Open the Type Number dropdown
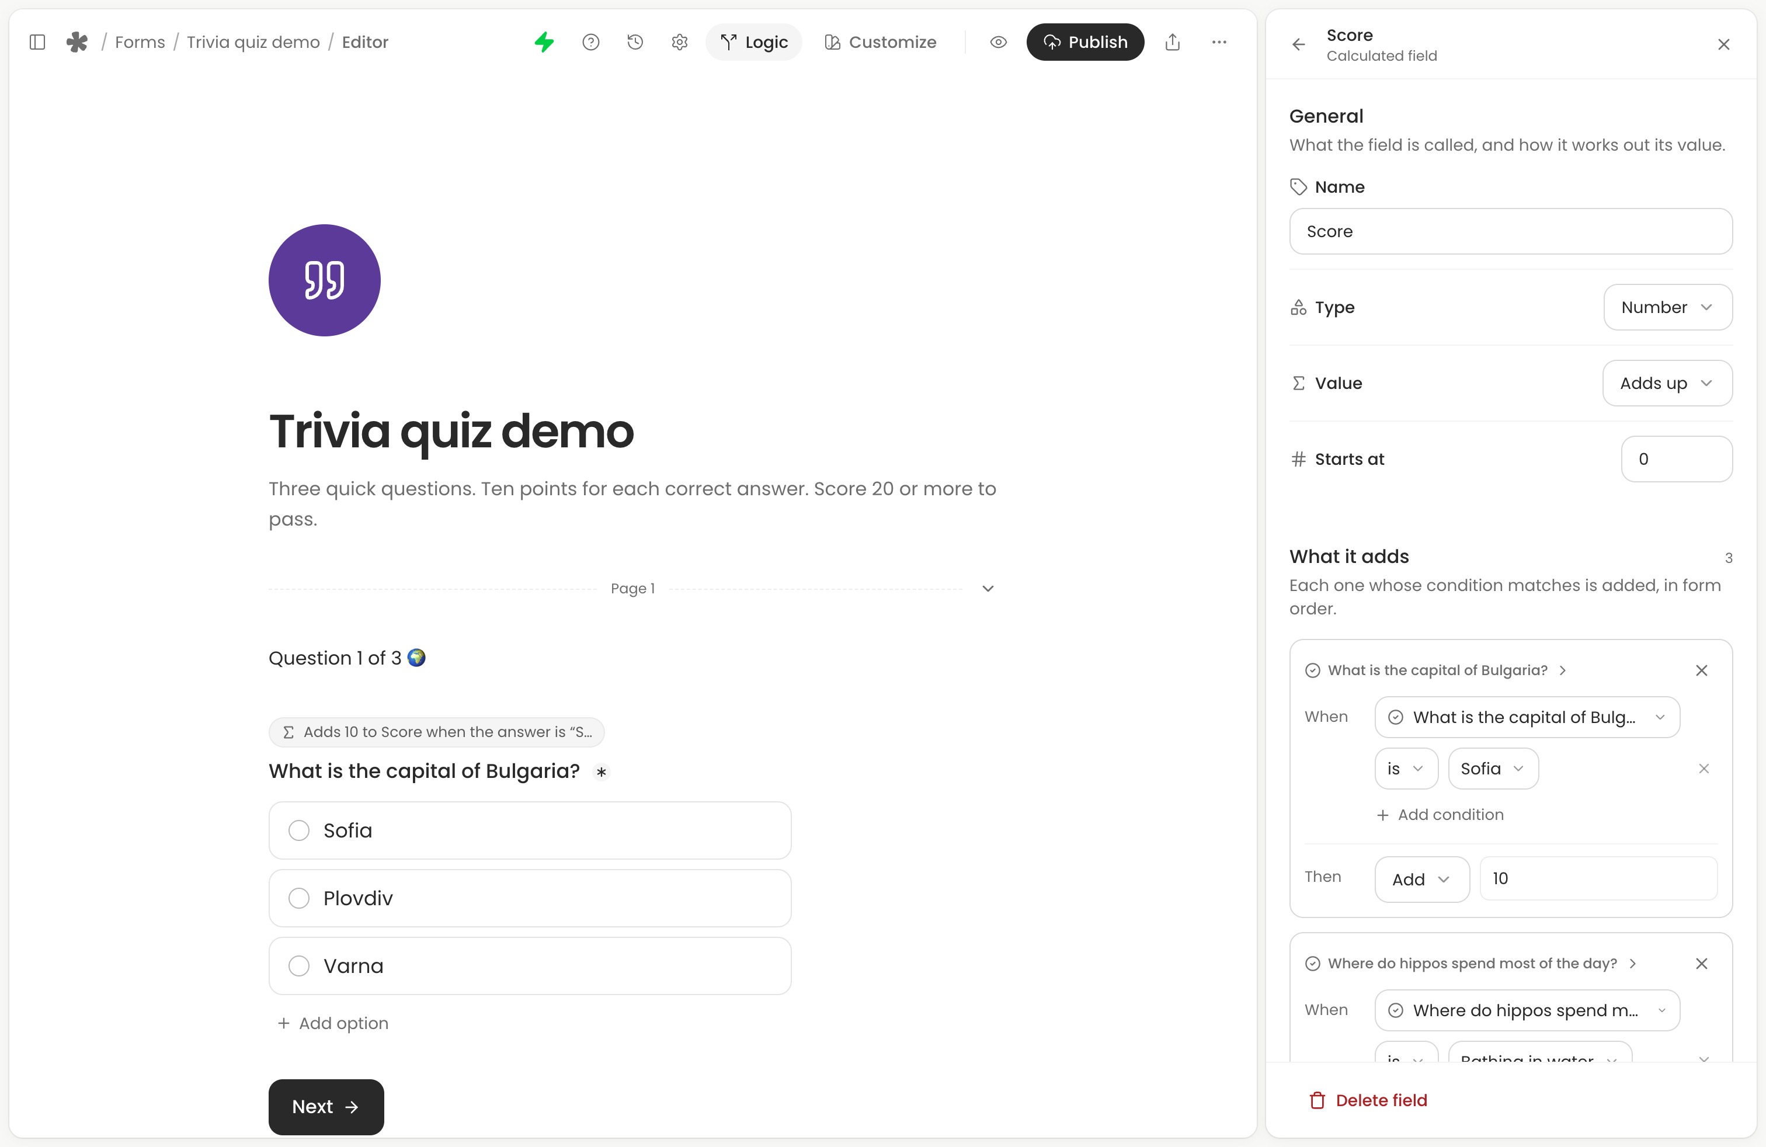 [x=1667, y=307]
